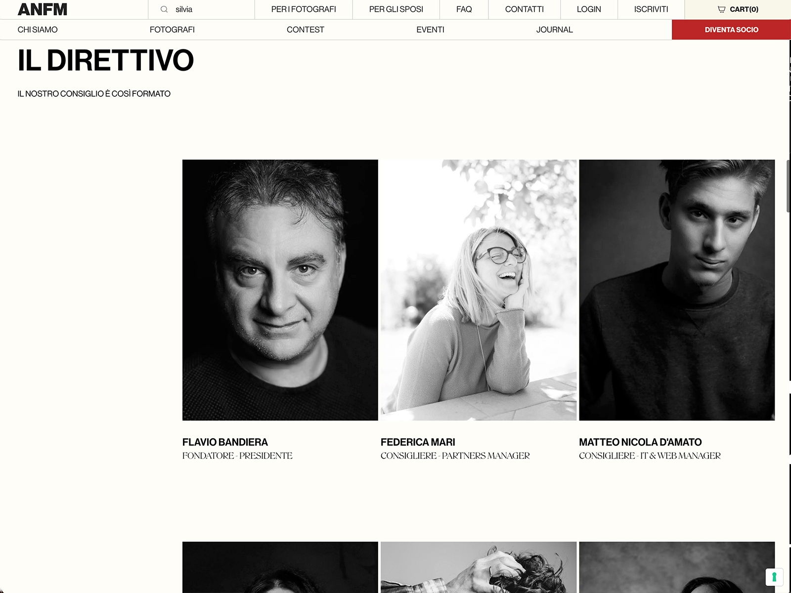Go to FAQ page
791x593 pixels.
pyautogui.click(x=464, y=9)
